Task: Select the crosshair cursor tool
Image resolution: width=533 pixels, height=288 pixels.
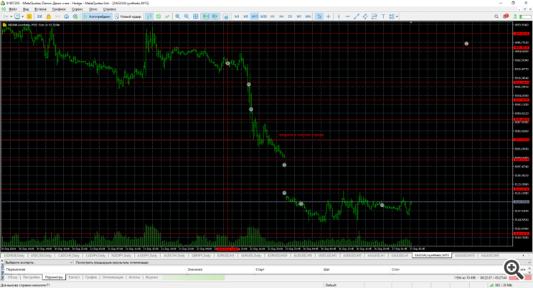Action: pyautogui.click(x=328, y=16)
